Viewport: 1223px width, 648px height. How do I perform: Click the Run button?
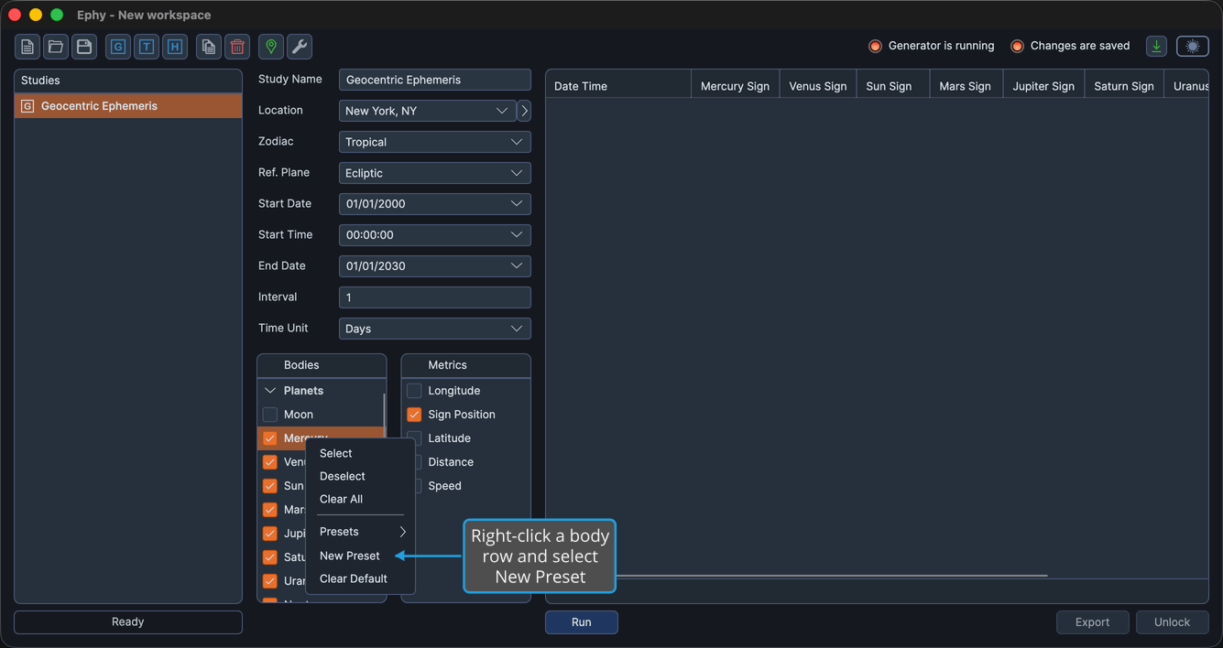(x=582, y=622)
